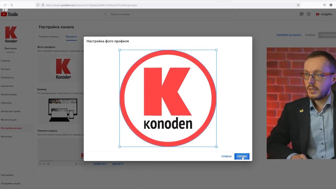This screenshot has width=336, height=189.
Task: Open YouTube Studio logo home
Action: point(9,14)
